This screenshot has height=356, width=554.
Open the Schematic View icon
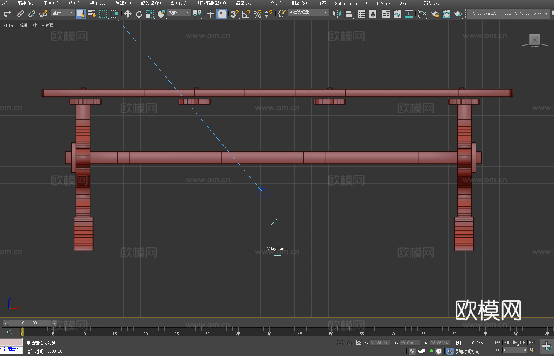422,14
